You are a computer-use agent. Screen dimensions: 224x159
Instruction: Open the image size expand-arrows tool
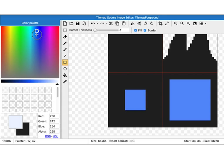point(167,24)
